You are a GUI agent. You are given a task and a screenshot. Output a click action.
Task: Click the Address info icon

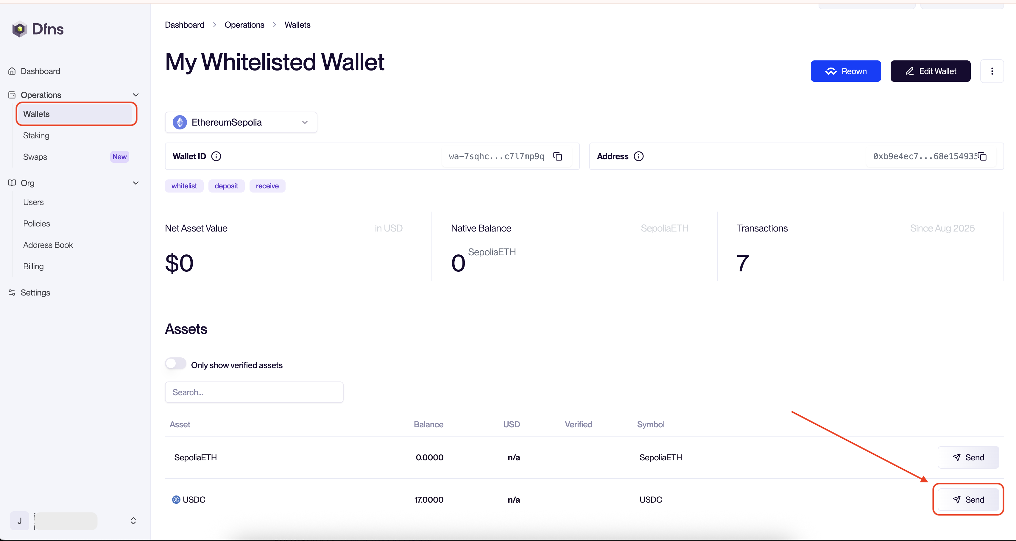(638, 157)
